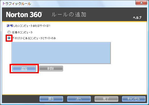Click the question text したいコンピュータまたはサイトは?

pyautogui.click(x=32, y=26)
